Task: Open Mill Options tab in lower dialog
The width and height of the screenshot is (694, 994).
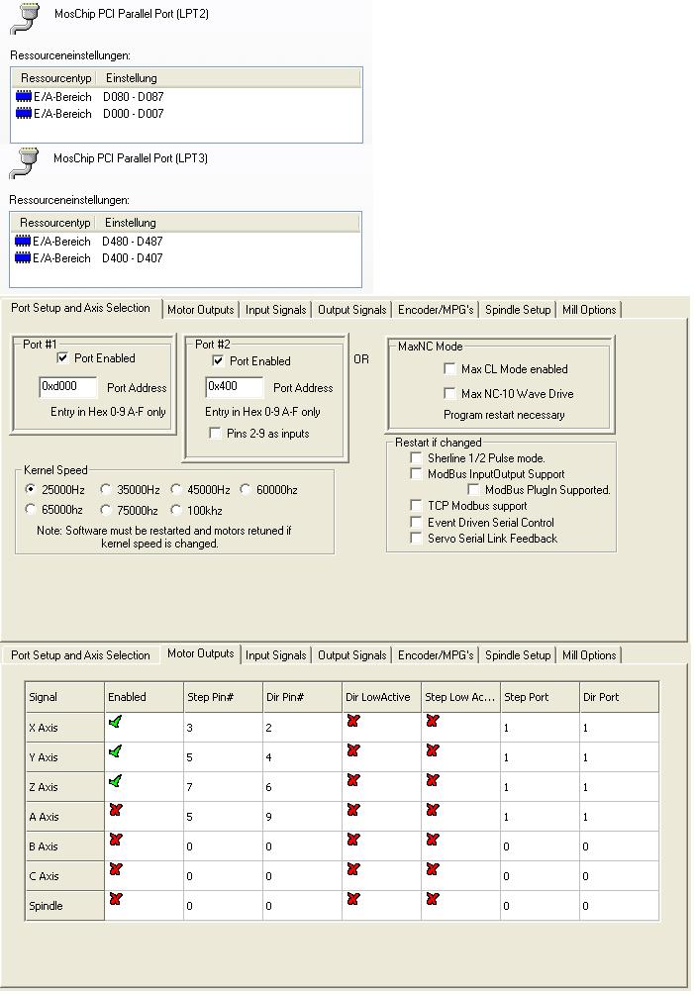Action: pos(589,655)
